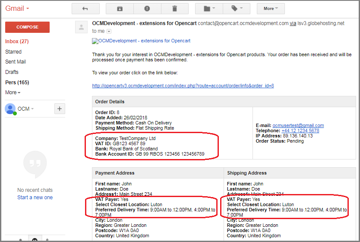Click 'Region: Greater London' under Shipping Address
This screenshot has width=360, height=242.
point(253,226)
